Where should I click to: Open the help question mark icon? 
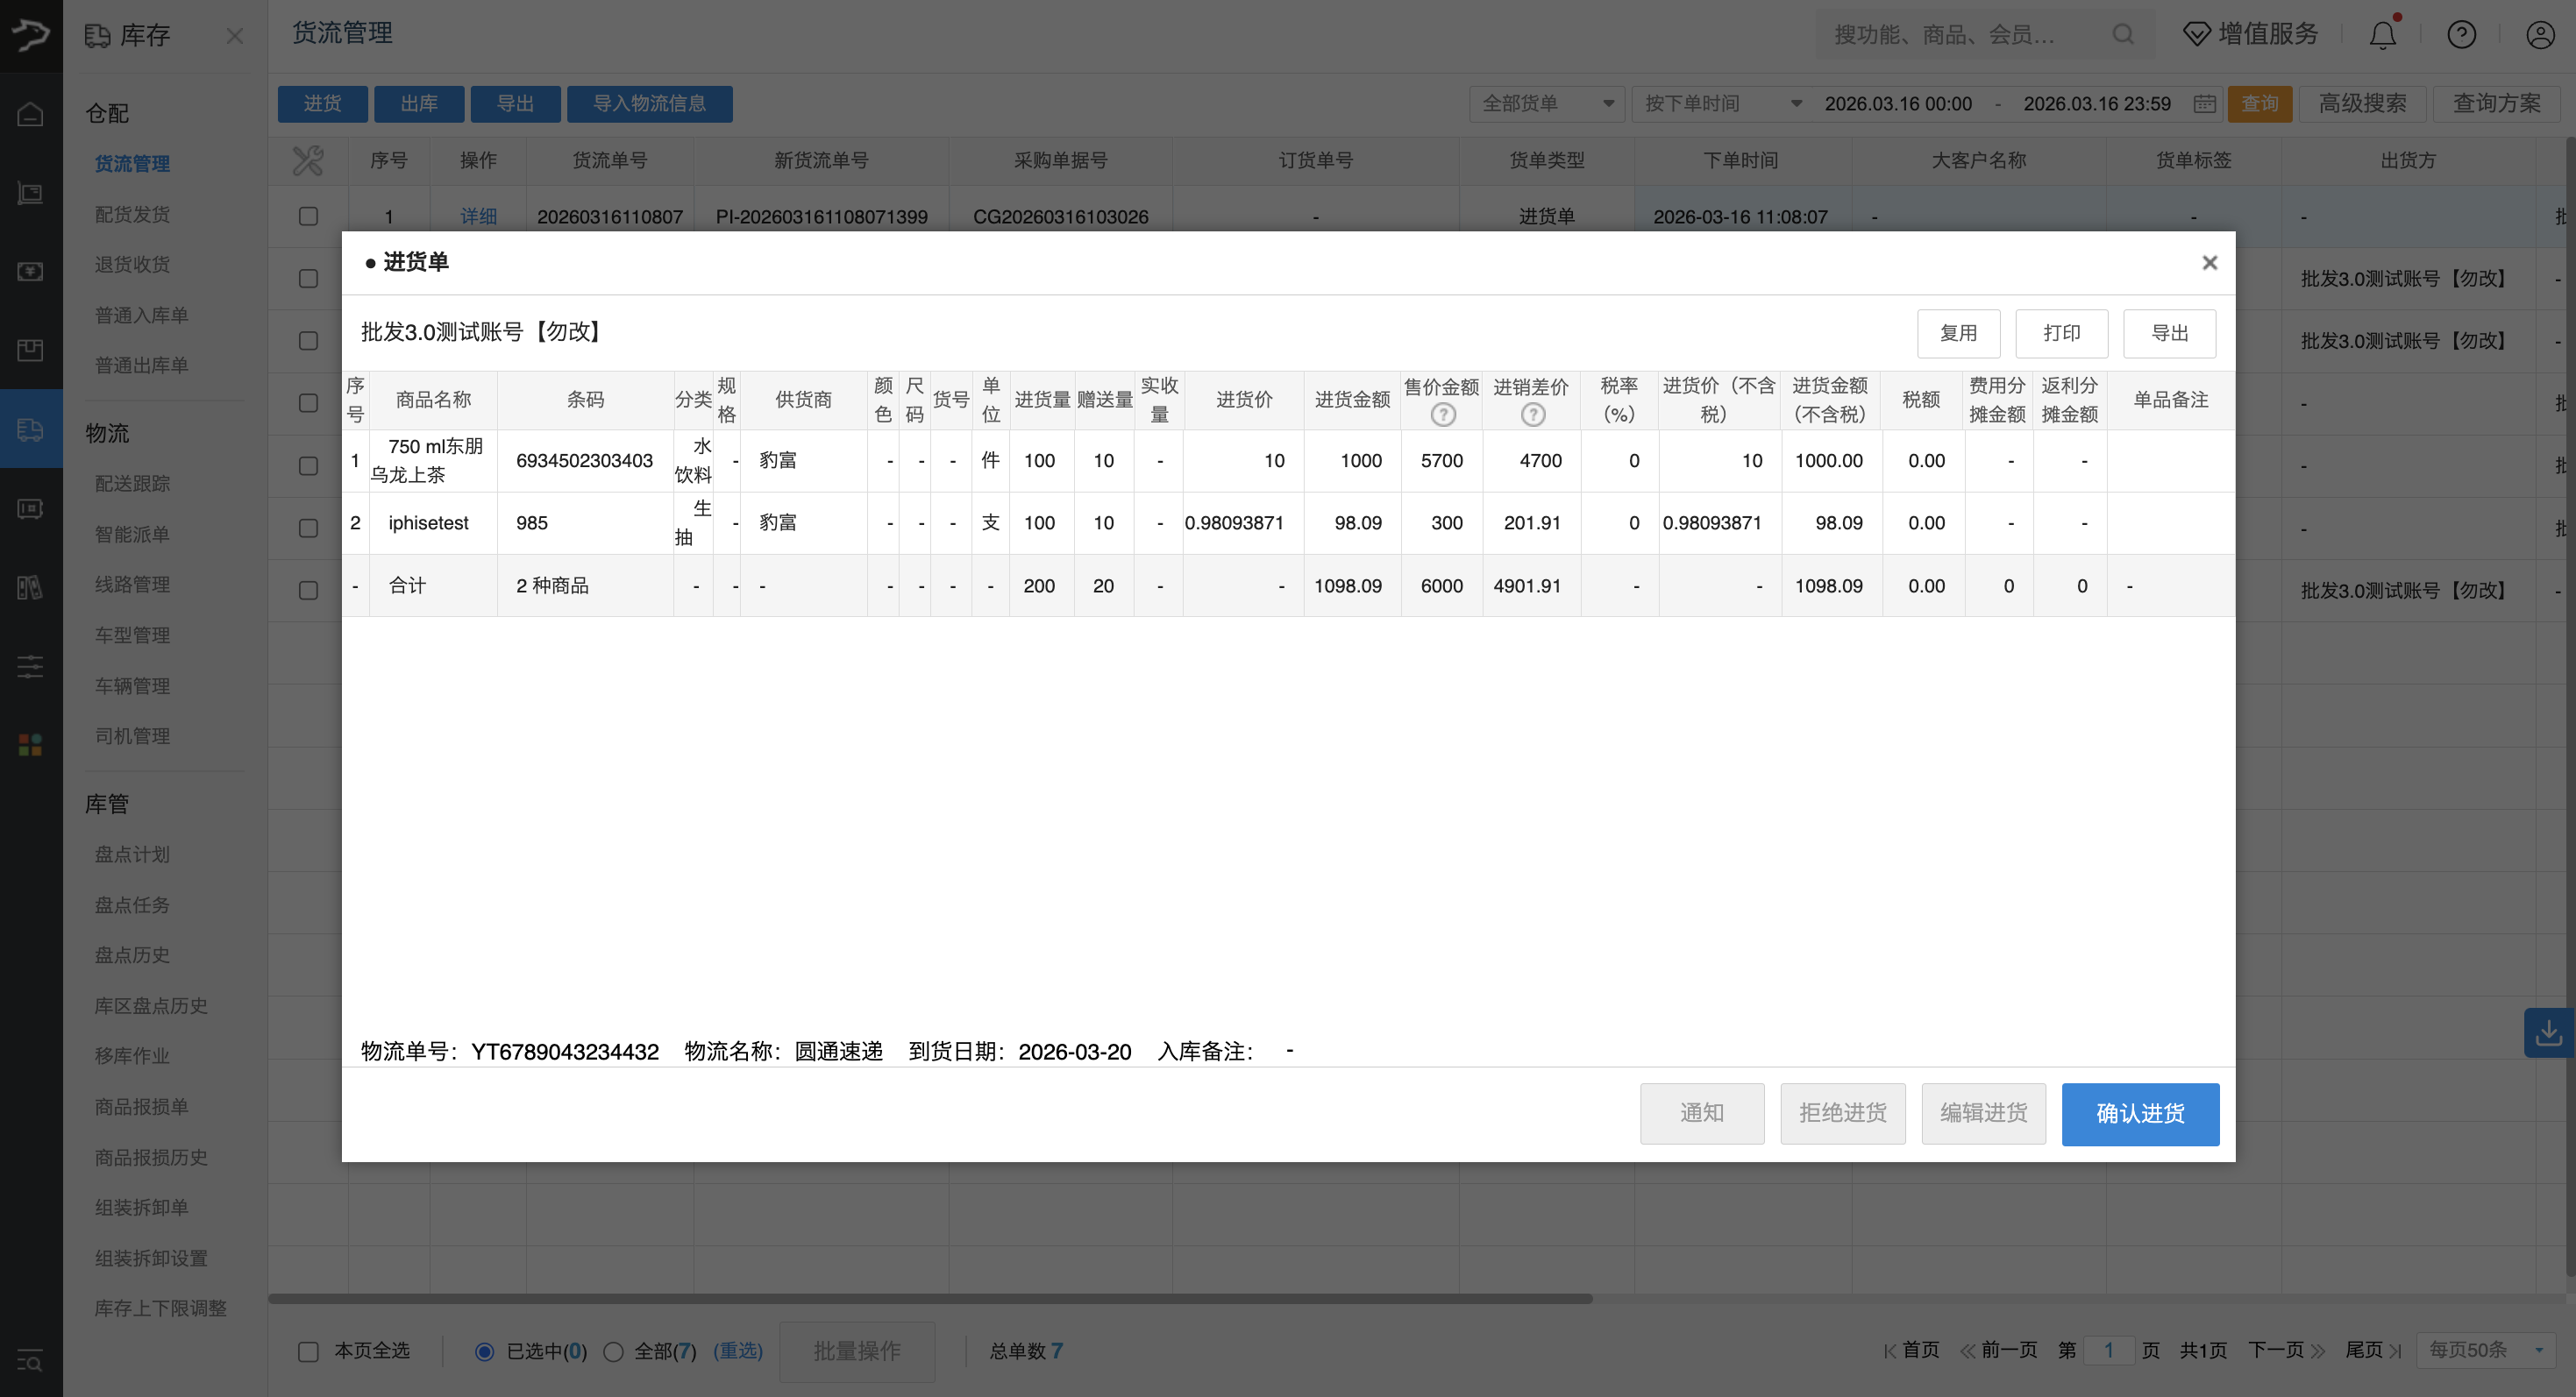pyautogui.click(x=2461, y=35)
